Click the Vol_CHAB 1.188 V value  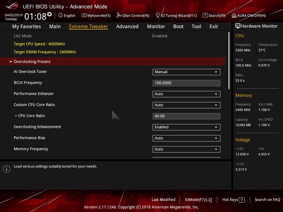264,110
